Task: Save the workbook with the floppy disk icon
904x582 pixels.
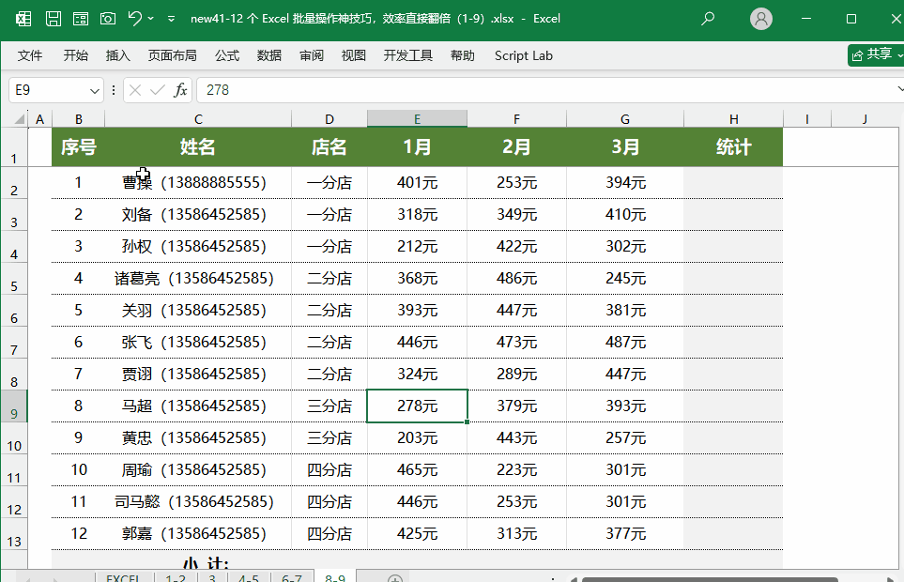Action: pyautogui.click(x=54, y=19)
